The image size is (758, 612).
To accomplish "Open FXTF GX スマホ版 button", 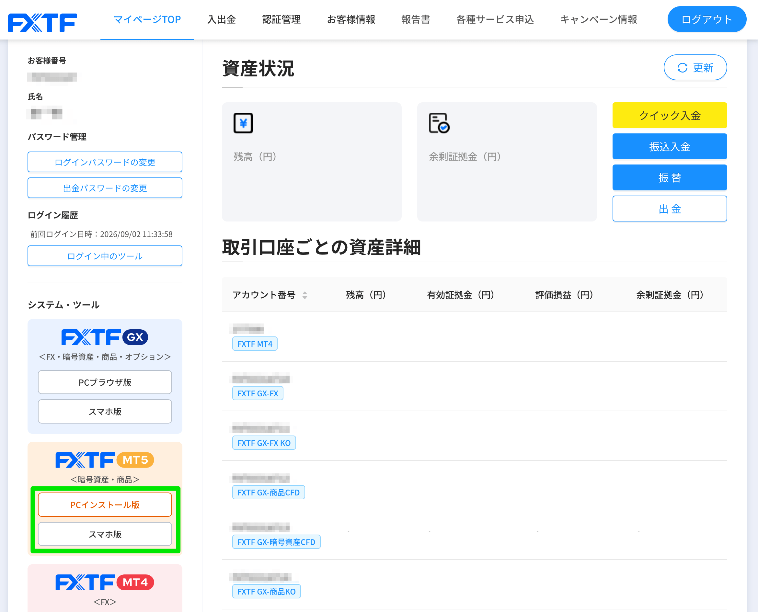I will (105, 412).
